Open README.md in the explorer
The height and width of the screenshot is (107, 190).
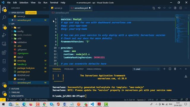click(23, 75)
